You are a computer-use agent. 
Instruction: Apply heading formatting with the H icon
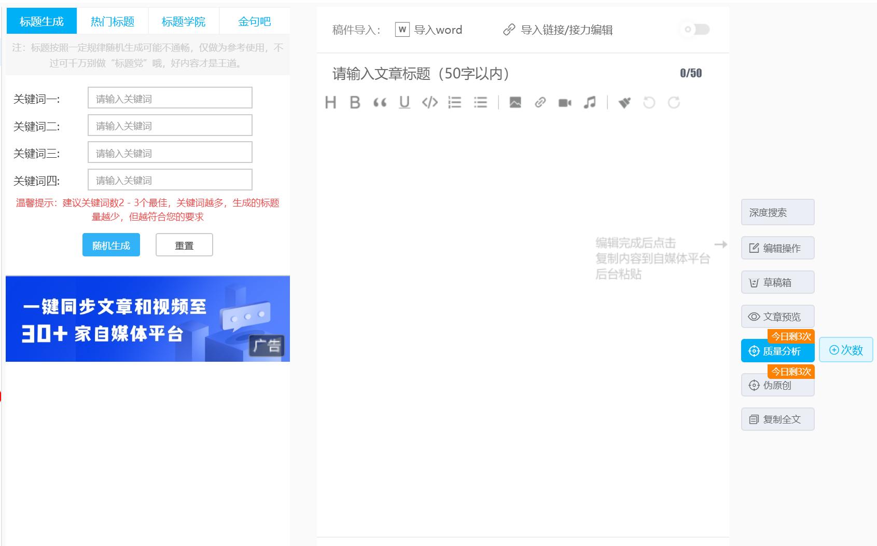pos(331,102)
